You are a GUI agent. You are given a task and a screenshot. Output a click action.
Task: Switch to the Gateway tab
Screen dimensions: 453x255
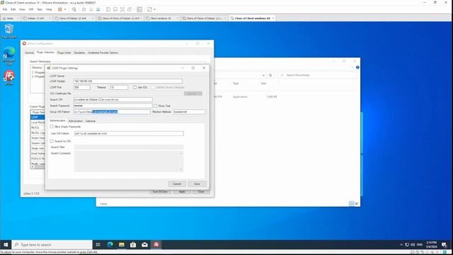91,121
